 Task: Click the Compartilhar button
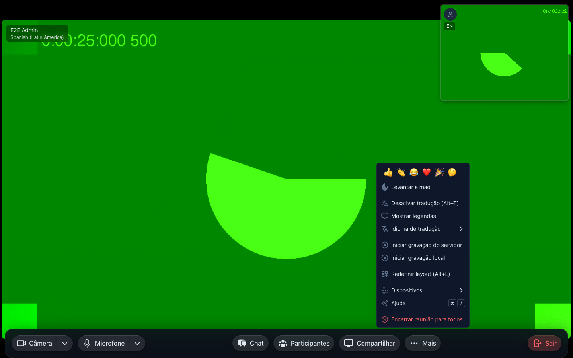[x=370, y=343]
